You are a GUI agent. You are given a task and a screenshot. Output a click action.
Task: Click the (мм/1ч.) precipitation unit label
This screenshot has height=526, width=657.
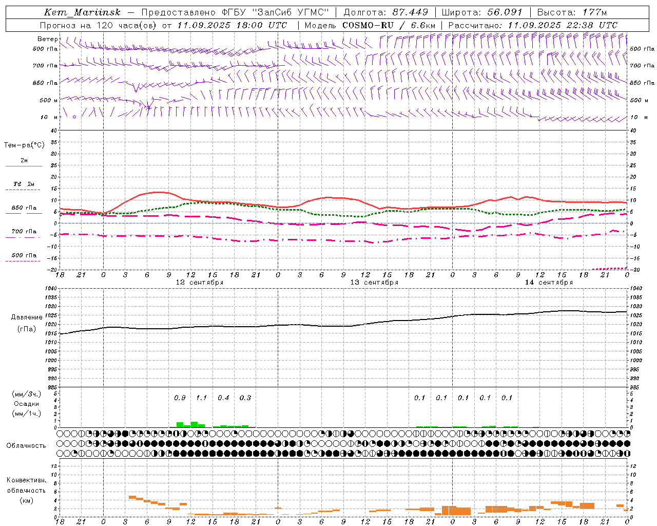pos(27,414)
